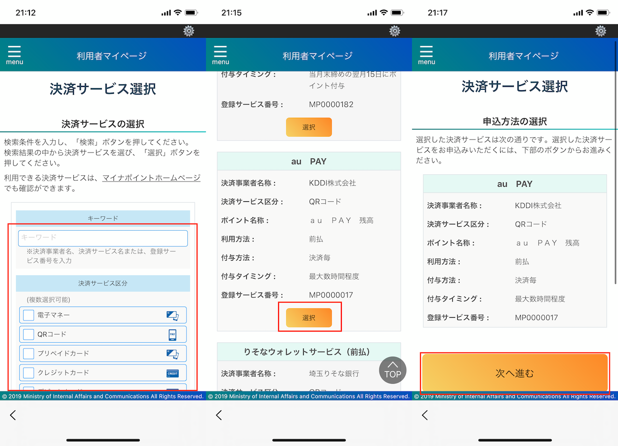Open the hamburger menu on the right screen
Screen dimensions: 618x446
click(426, 55)
